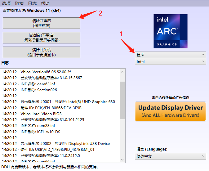Select log line driver version 31.0.101.2125
The image size is (209, 171).
point(43,120)
